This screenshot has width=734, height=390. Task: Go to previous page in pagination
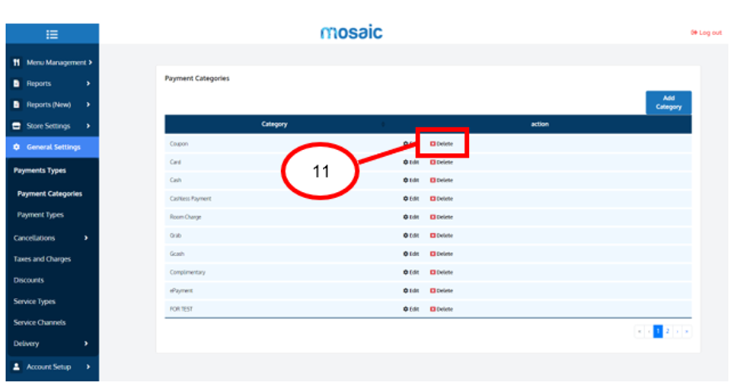[x=649, y=331]
